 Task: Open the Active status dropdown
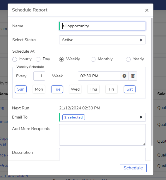[x=102, y=40]
